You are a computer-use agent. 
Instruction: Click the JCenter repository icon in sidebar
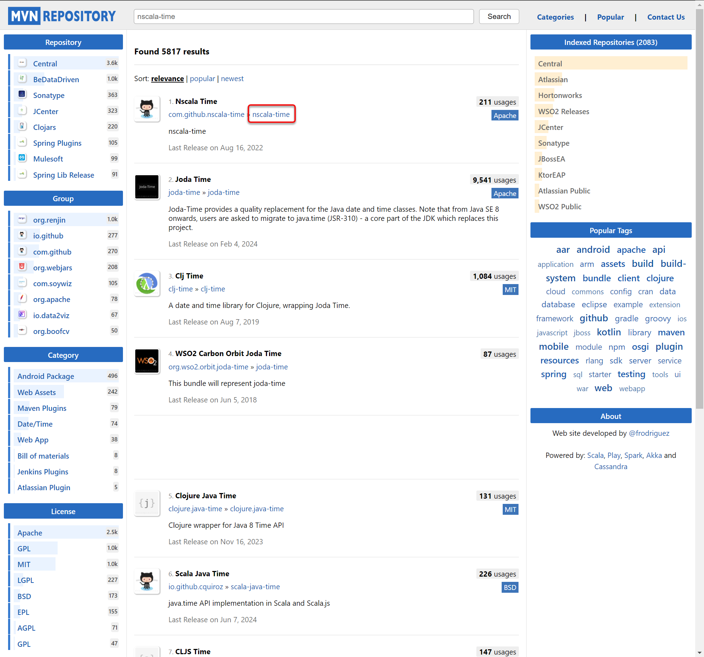point(22,111)
